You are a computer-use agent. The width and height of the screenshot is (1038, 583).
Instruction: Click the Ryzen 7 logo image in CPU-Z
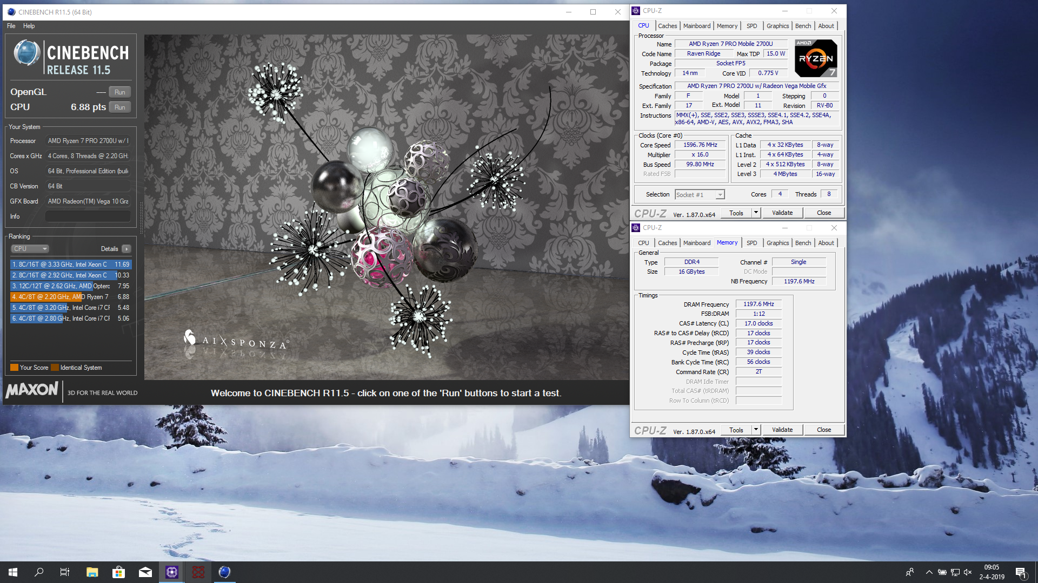[816, 58]
